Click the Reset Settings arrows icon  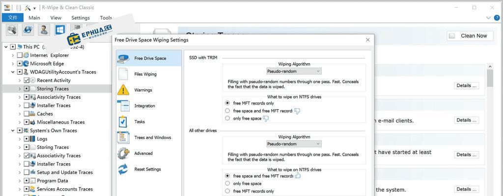pyautogui.click(x=123, y=169)
